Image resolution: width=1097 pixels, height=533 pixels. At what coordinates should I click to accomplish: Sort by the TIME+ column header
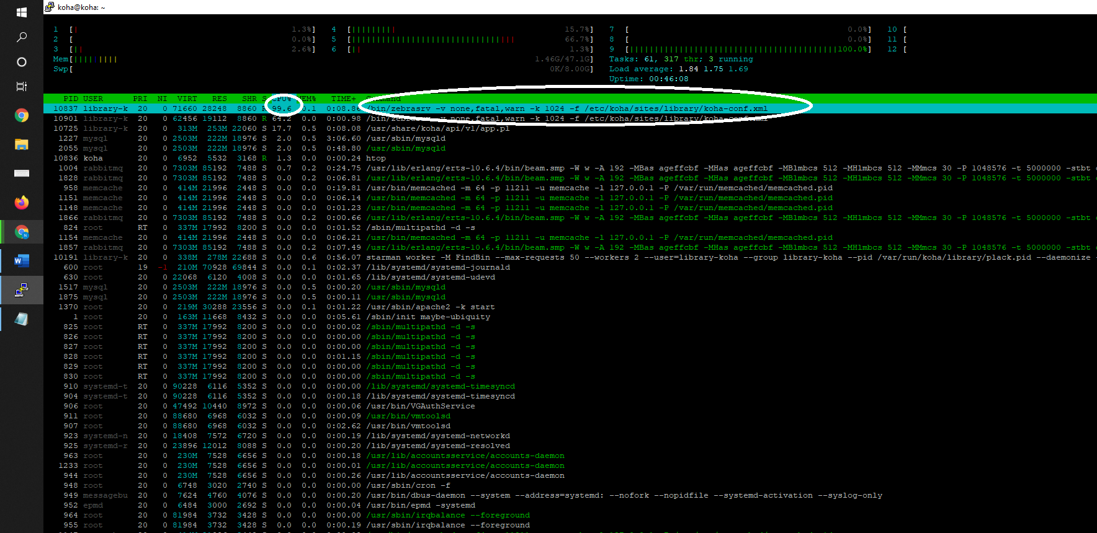tap(343, 99)
